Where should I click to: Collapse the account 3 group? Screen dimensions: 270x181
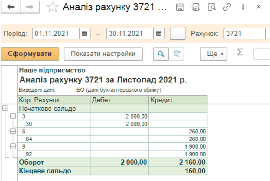(13, 116)
